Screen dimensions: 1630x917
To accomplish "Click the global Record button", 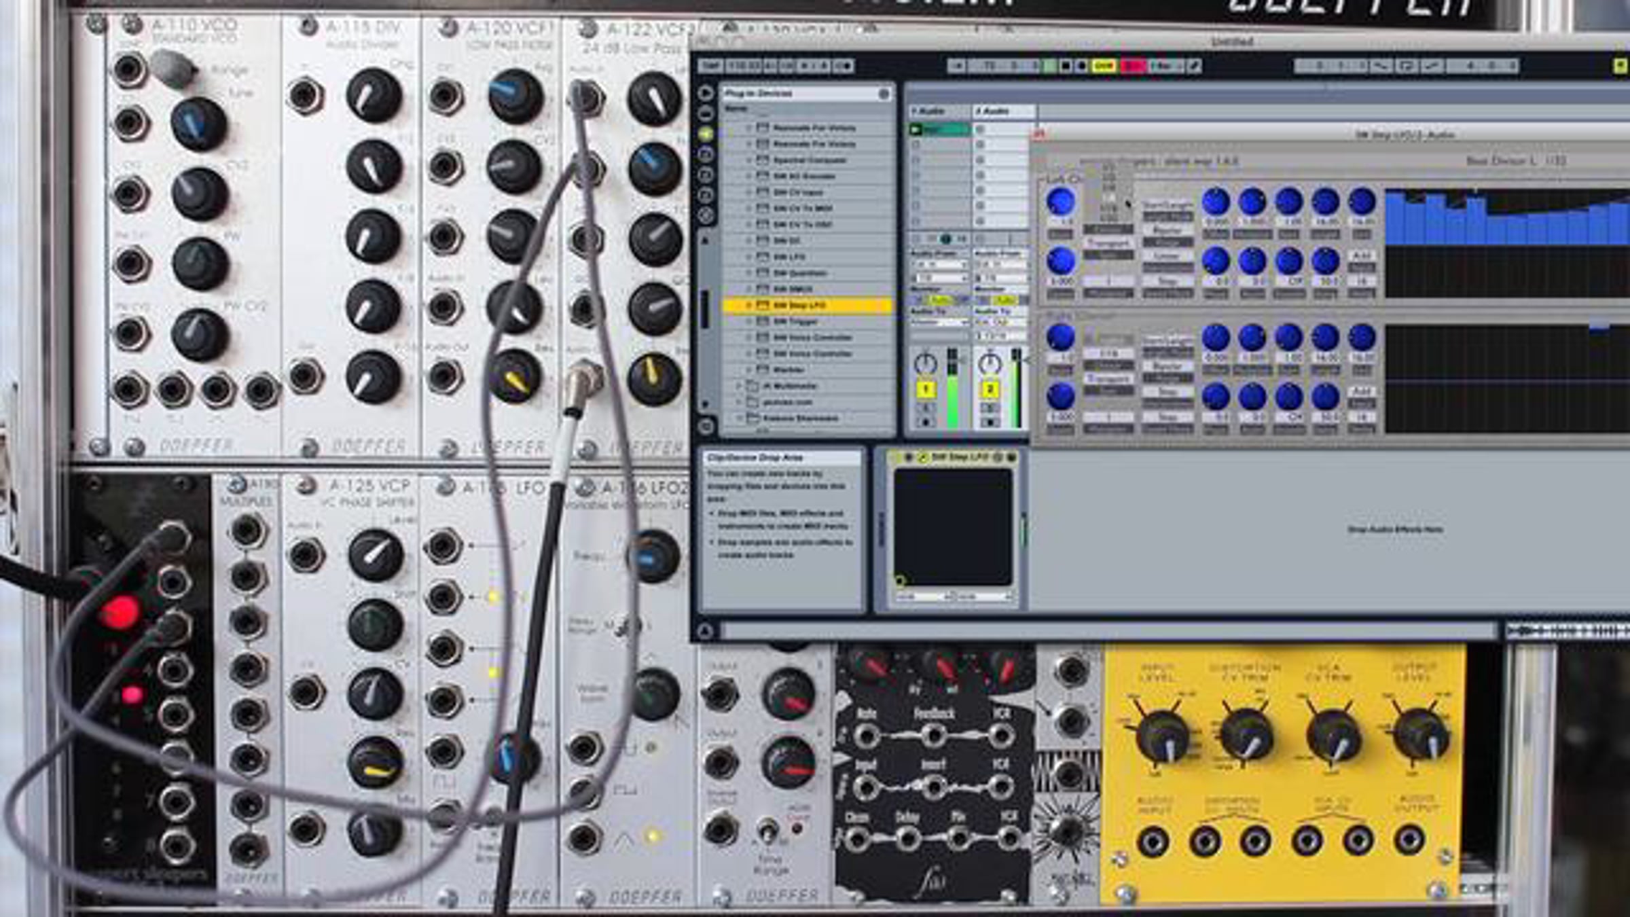I will (x=1081, y=66).
